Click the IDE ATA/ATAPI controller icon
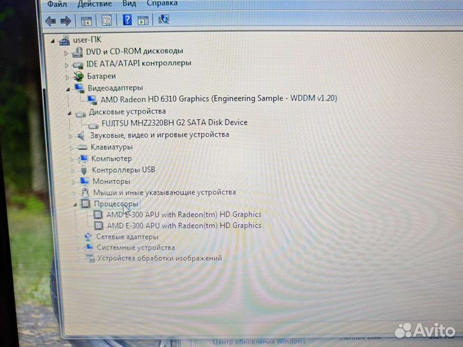The image size is (463, 347). pyautogui.click(x=78, y=65)
